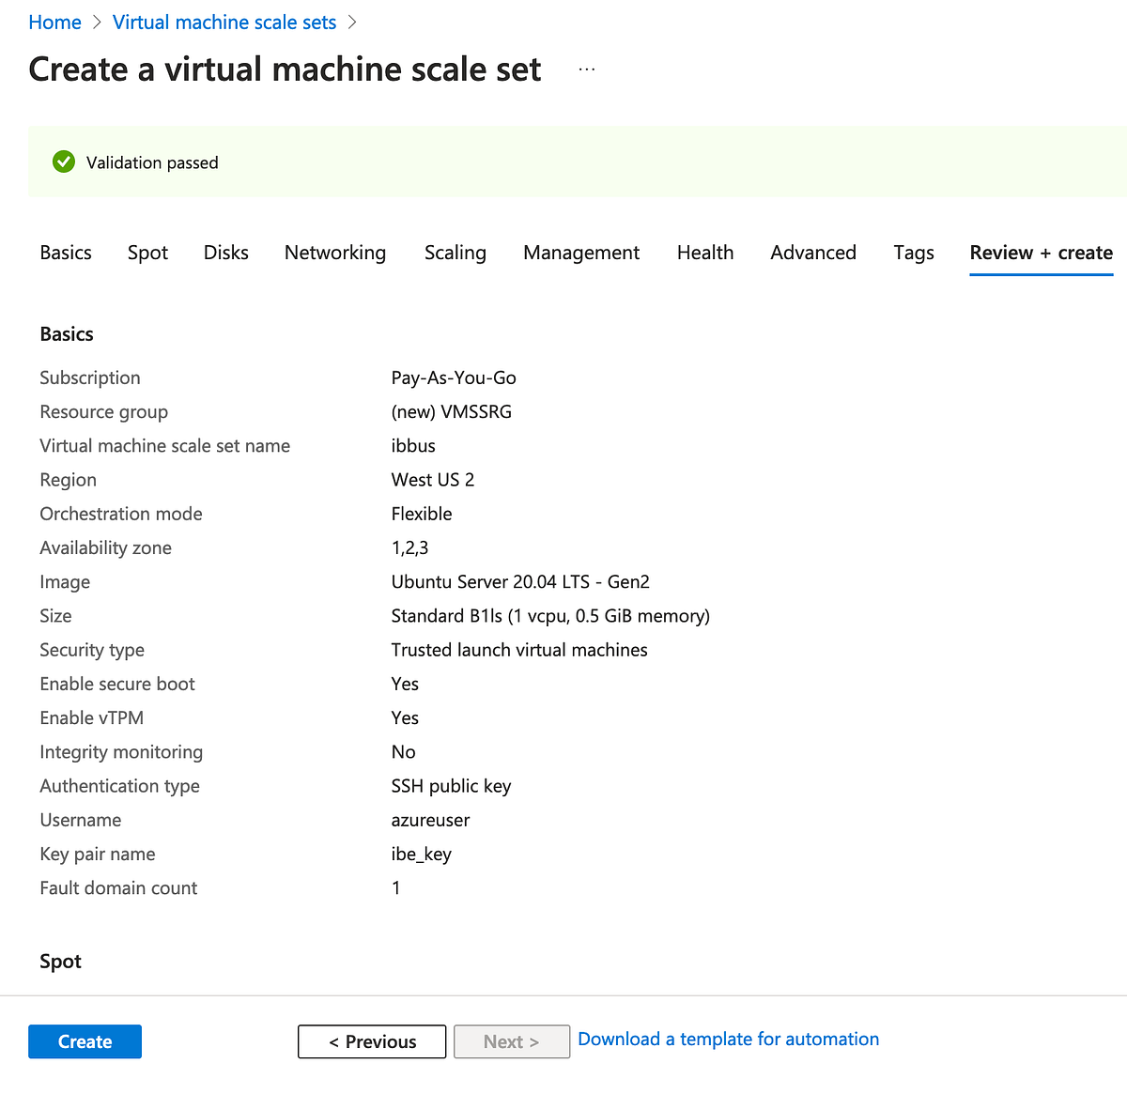This screenshot has width=1127, height=1094.
Task: Open the Advanced tab
Action: 812,253
